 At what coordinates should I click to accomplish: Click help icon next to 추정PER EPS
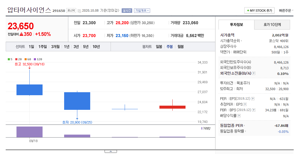click(x=245, y=104)
